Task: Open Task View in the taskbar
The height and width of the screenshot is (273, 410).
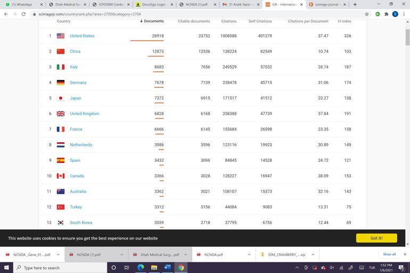Action: pyautogui.click(x=127, y=268)
